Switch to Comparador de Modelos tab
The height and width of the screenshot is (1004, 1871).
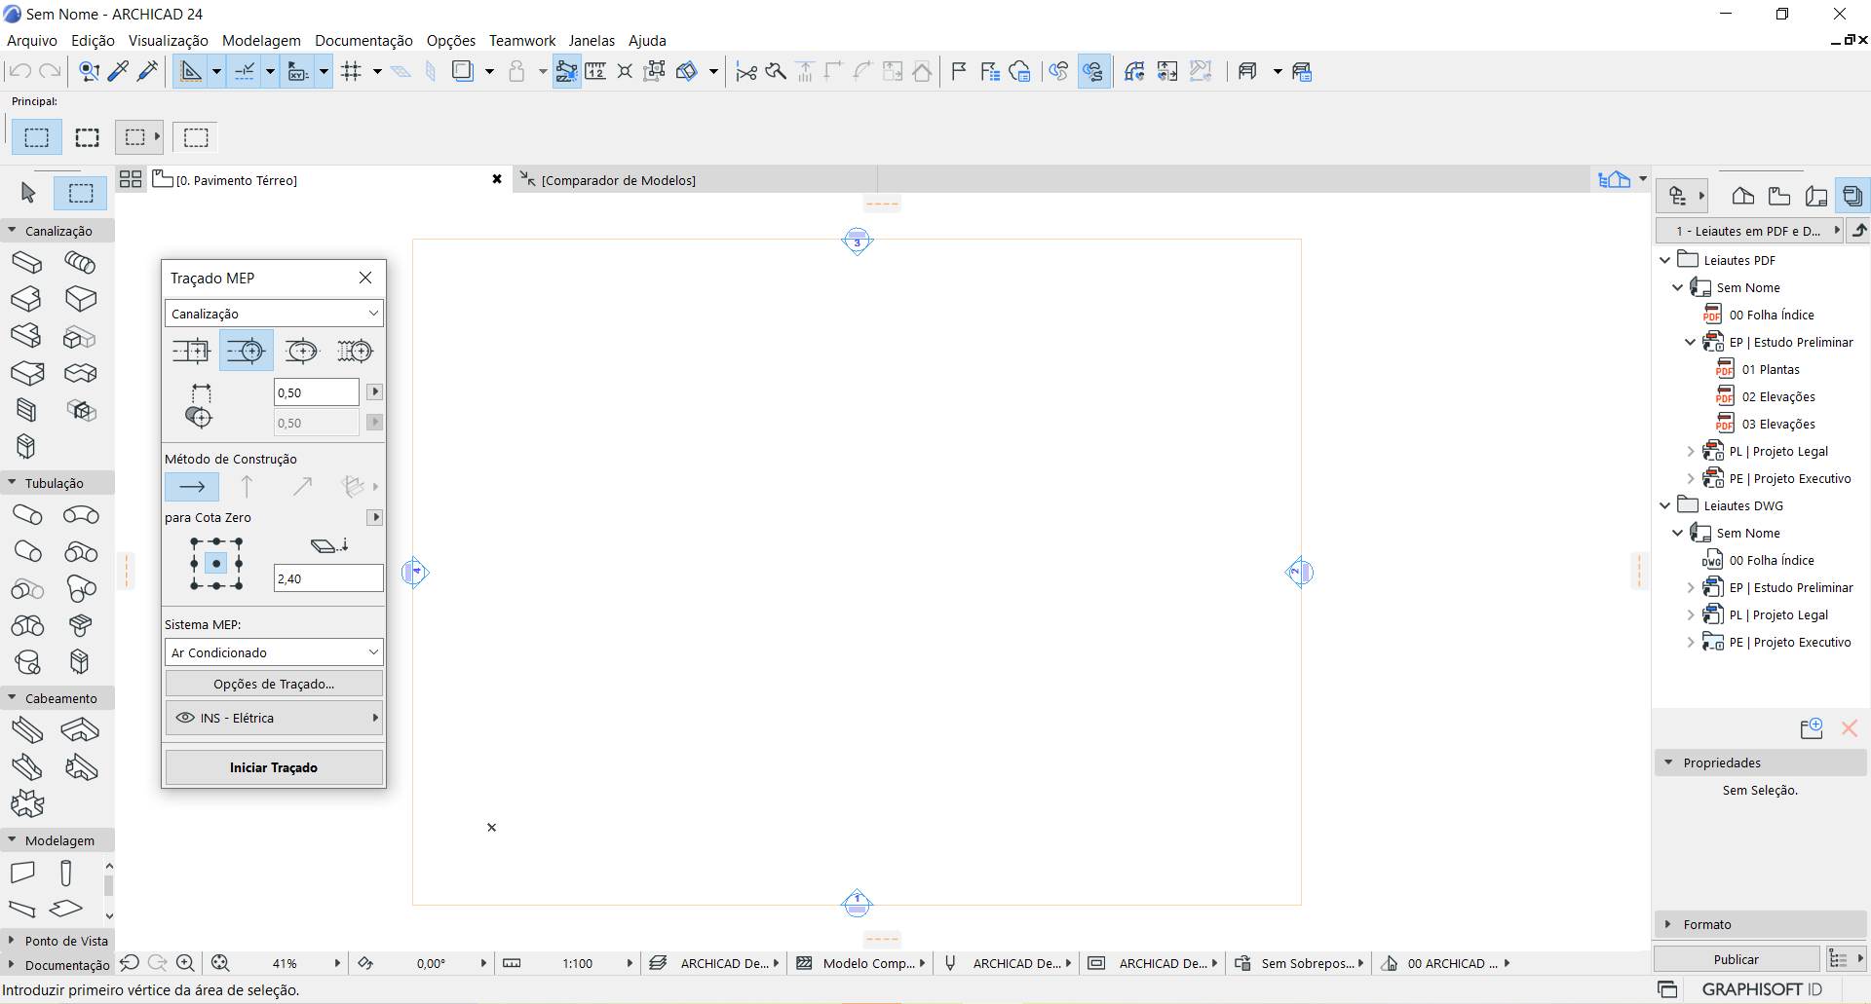tap(618, 180)
